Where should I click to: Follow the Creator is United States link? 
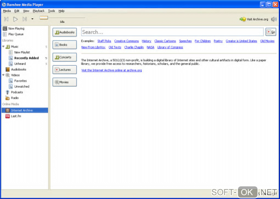pyautogui.click(x=241, y=41)
